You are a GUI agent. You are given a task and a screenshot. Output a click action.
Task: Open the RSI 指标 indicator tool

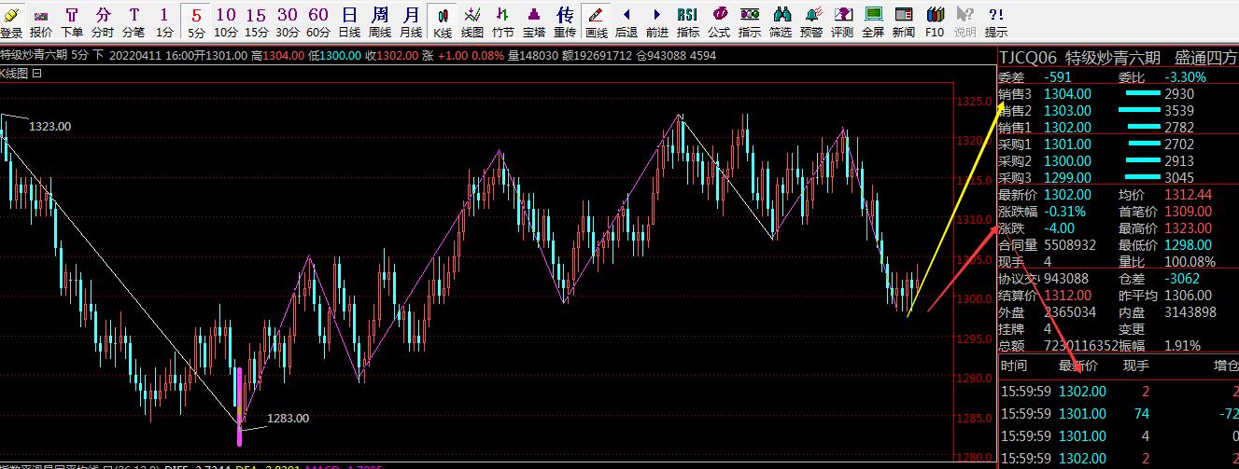687,21
